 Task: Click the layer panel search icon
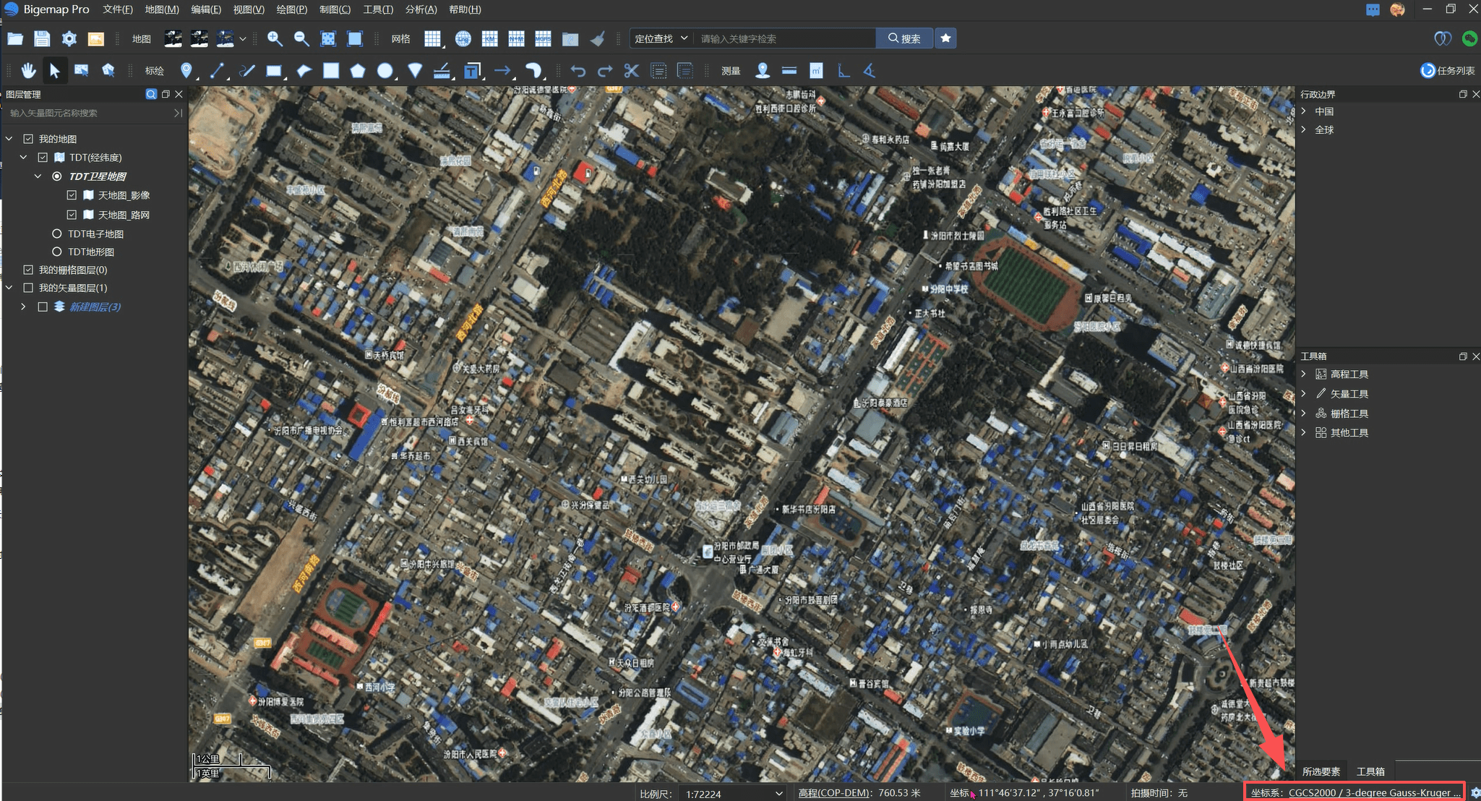151,94
